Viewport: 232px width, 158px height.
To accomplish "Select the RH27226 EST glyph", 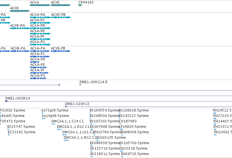I will click(x=215, y=119).
